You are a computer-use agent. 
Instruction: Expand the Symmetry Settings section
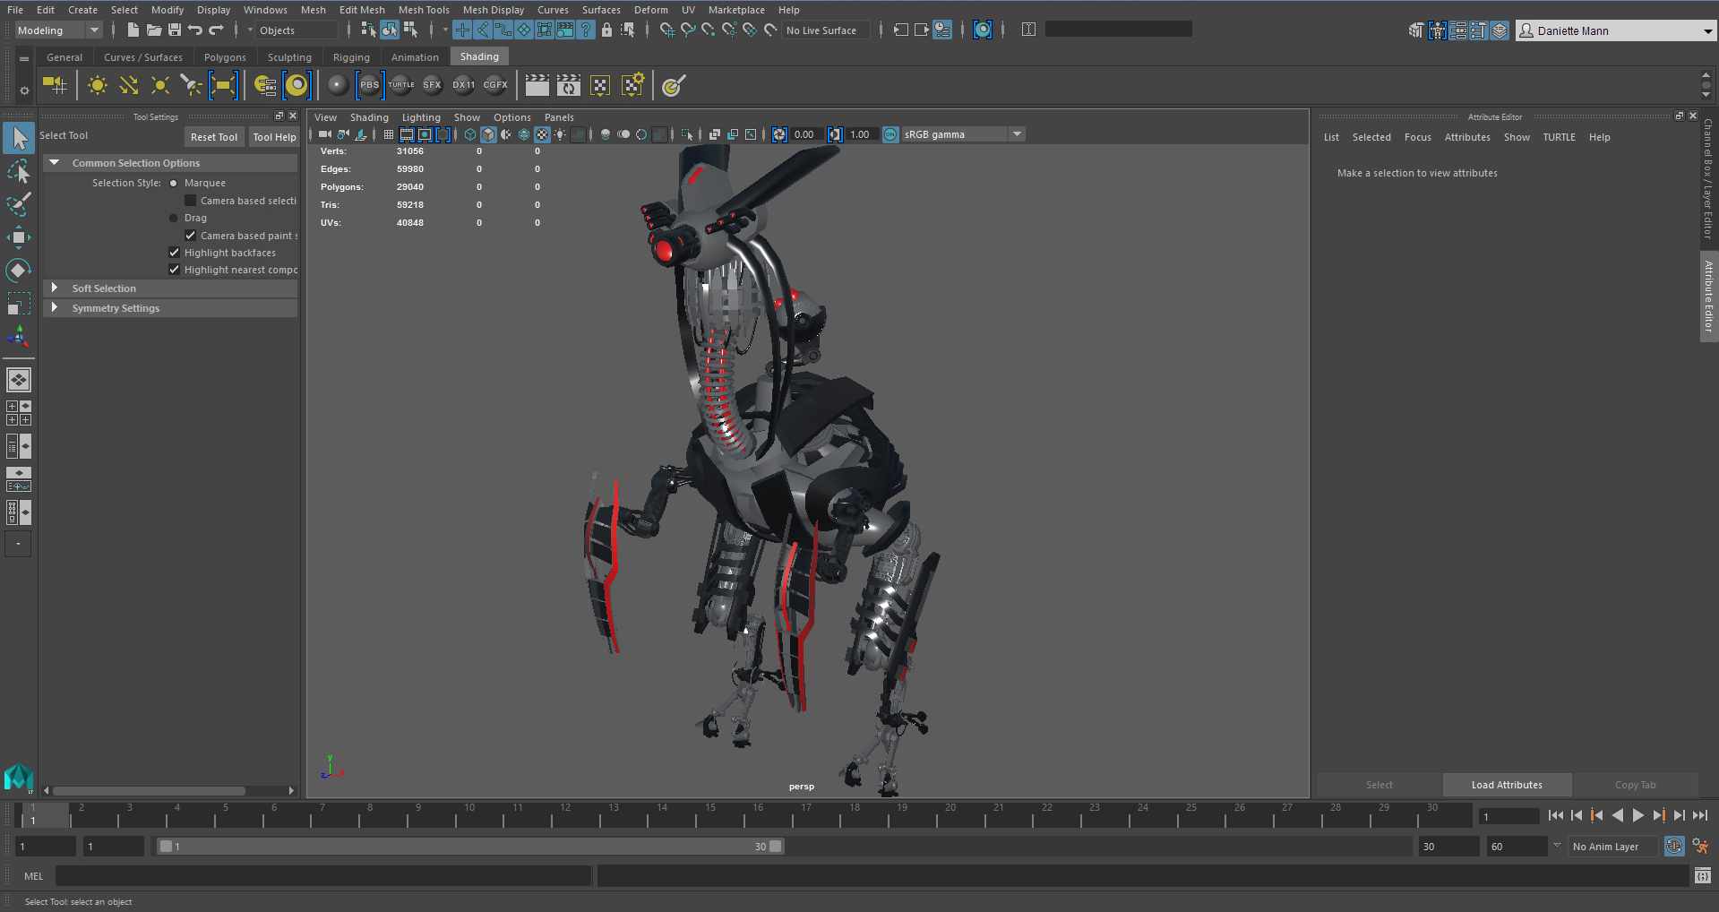pos(55,308)
